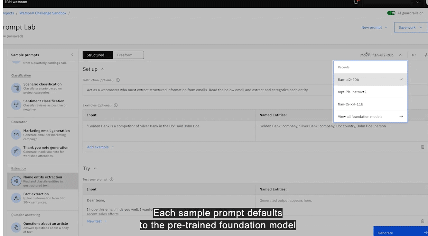The width and height of the screenshot is (428, 236).
Task: Click Add example link
Action: pyautogui.click(x=100, y=147)
